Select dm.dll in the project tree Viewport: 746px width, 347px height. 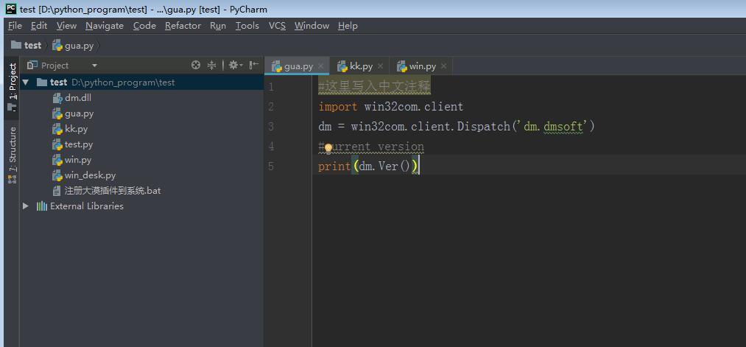coord(77,98)
